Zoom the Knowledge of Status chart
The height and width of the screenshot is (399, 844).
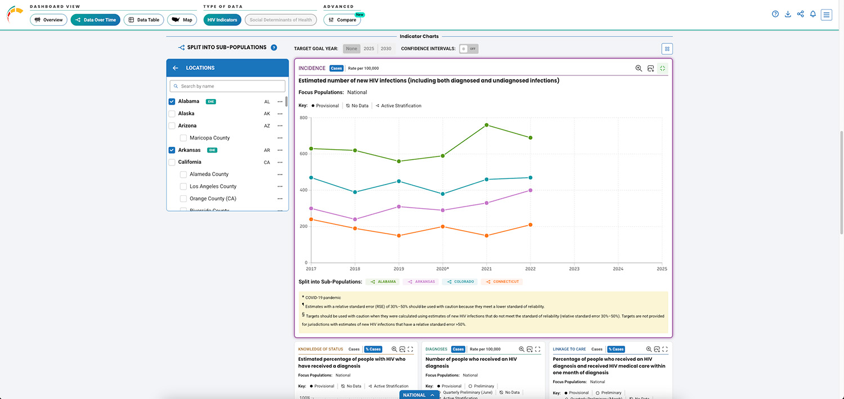pyautogui.click(x=394, y=349)
